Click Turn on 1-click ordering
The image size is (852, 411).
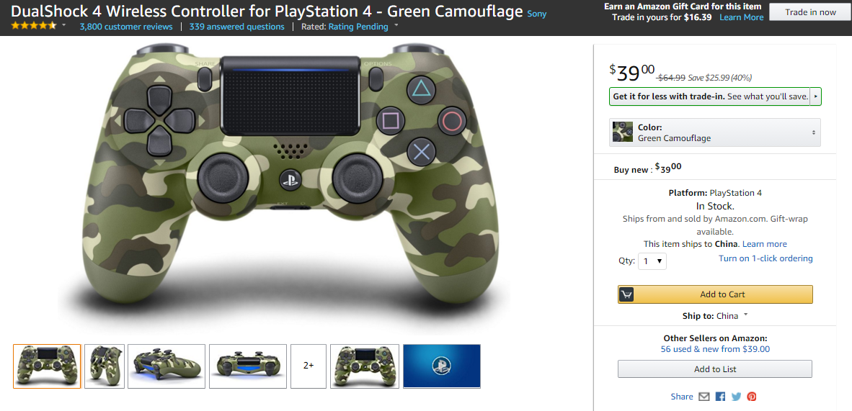point(766,258)
